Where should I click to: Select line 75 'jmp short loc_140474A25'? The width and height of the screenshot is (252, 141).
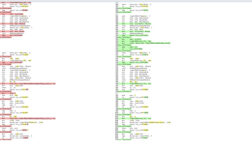point(135,62)
